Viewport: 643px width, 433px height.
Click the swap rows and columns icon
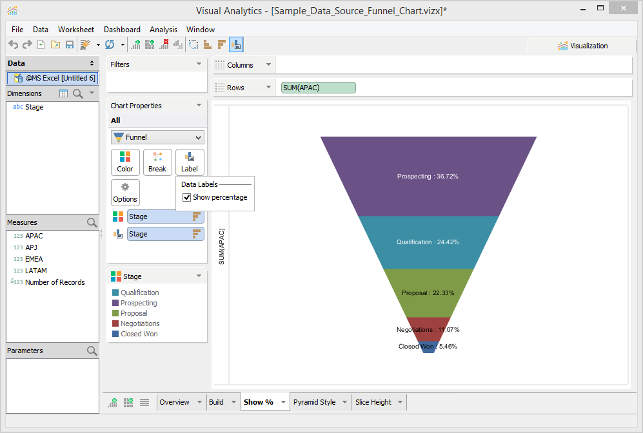tap(193, 44)
